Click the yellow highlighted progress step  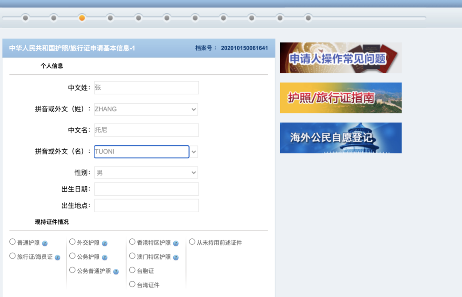pyautogui.click(x=82, y=18)
